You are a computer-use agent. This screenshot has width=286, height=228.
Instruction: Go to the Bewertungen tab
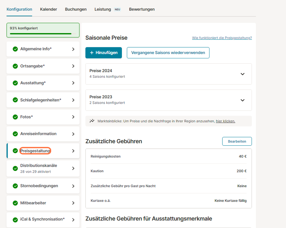[142, 9]
